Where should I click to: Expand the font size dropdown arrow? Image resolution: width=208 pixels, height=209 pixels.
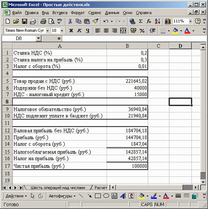coord(62,31)
